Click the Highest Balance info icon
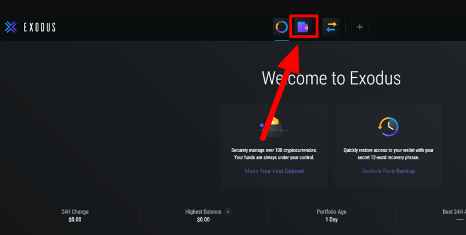The image size is (466, 235). (x=228, y=212)
